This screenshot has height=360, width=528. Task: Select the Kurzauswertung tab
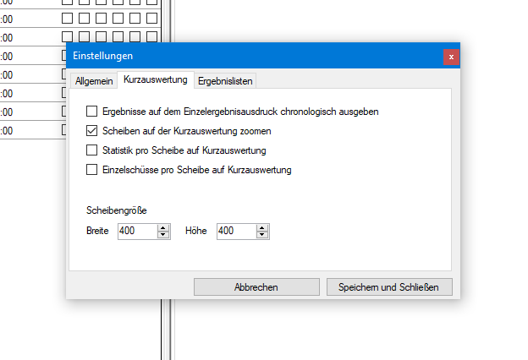pyautogui.click(x=156, y=79)
